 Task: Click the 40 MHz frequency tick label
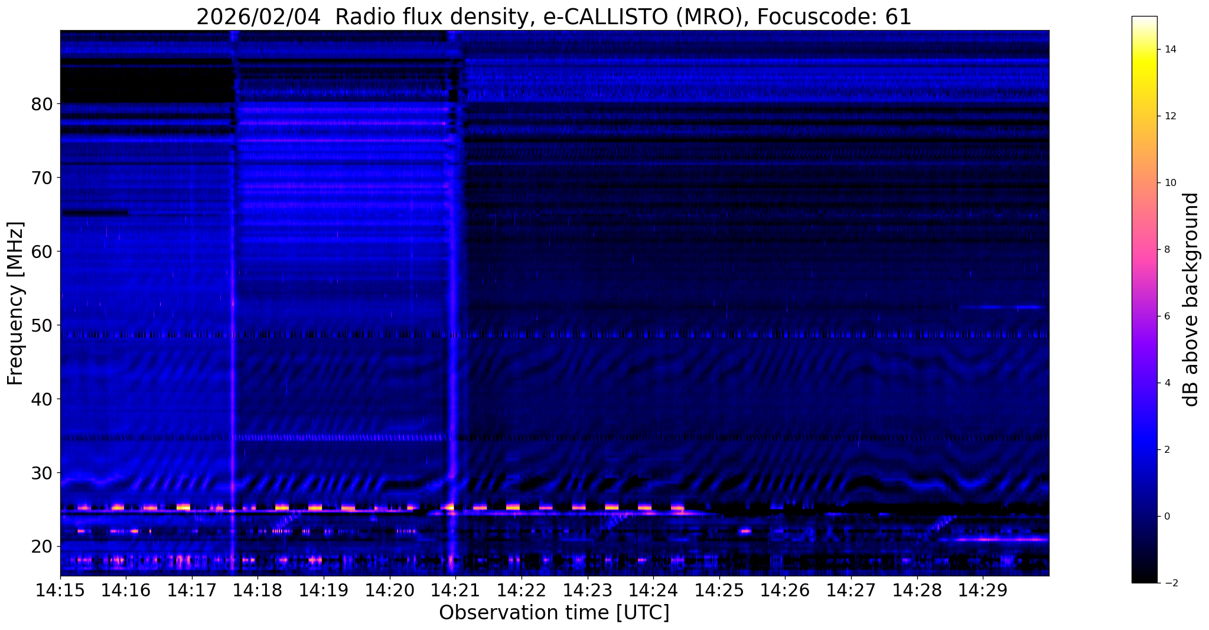(41, 399)
